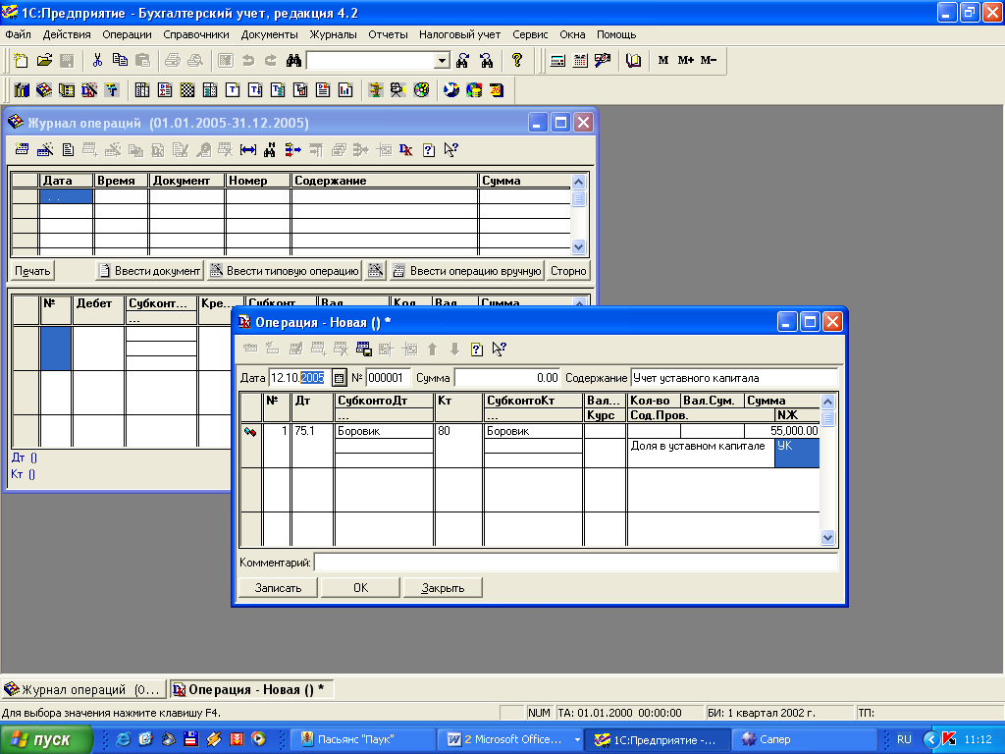Click inside the main toolbar search field
The width and height of the screenshot is (1005, 754).
(x=370, y=61)
